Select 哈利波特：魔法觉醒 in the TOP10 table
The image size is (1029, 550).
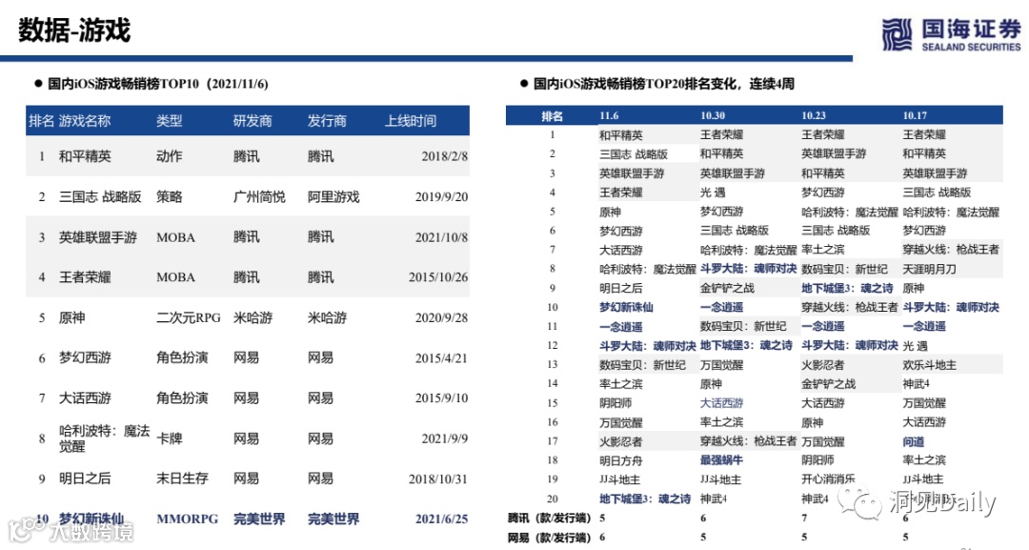105,438
